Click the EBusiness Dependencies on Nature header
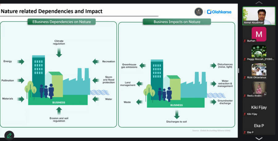The image size is (278, 141). (x=62, y=22)
